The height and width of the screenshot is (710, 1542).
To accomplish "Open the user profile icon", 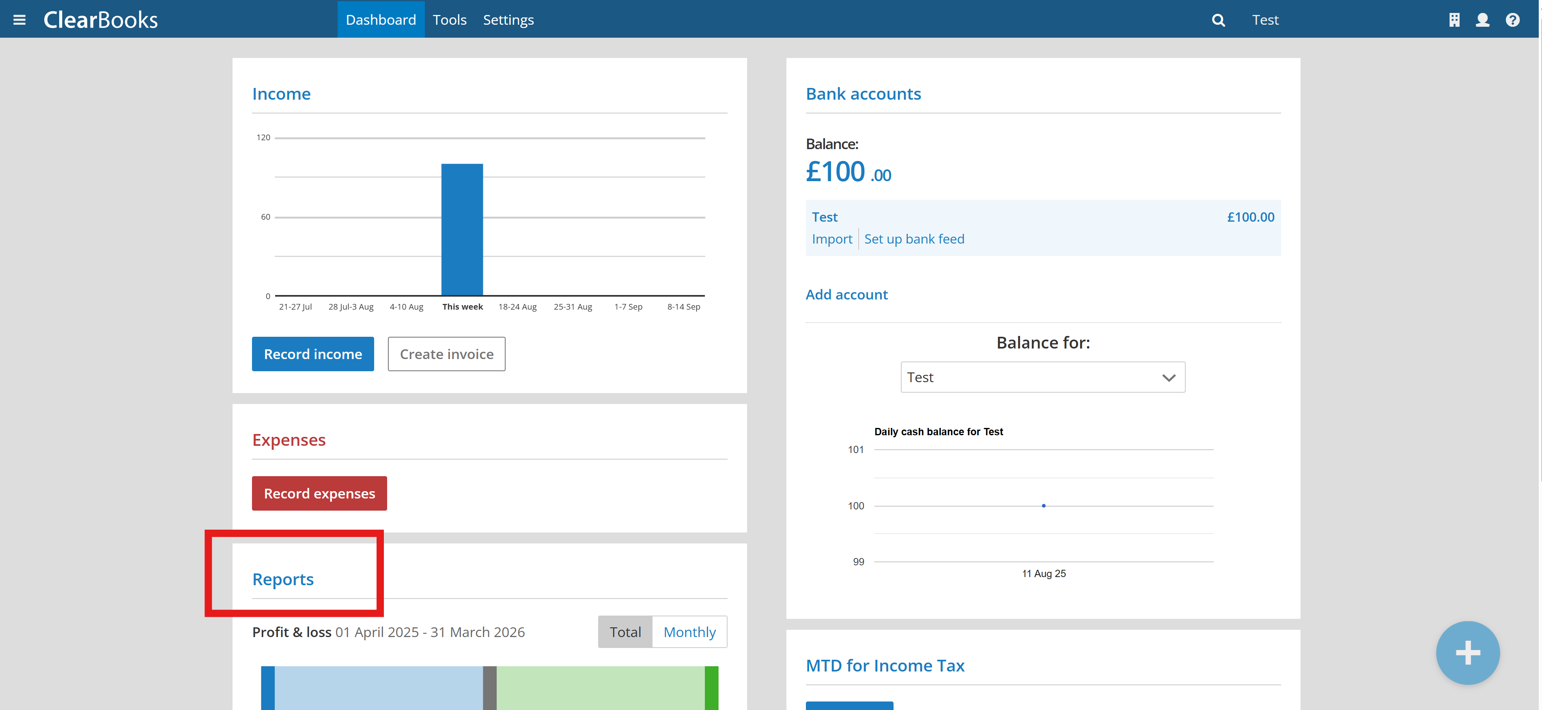I will (1482, 20).
